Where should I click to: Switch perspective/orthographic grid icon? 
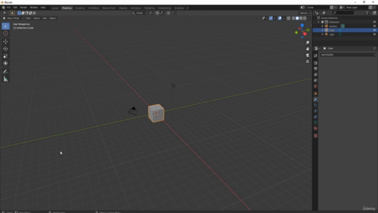307,62
